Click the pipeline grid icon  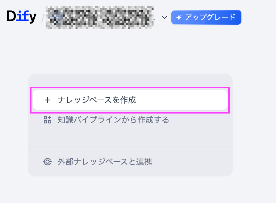47,120
